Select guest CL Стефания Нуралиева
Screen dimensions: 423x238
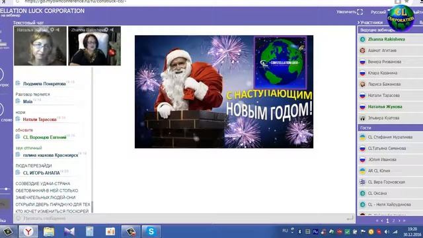[x=391, y=137]
